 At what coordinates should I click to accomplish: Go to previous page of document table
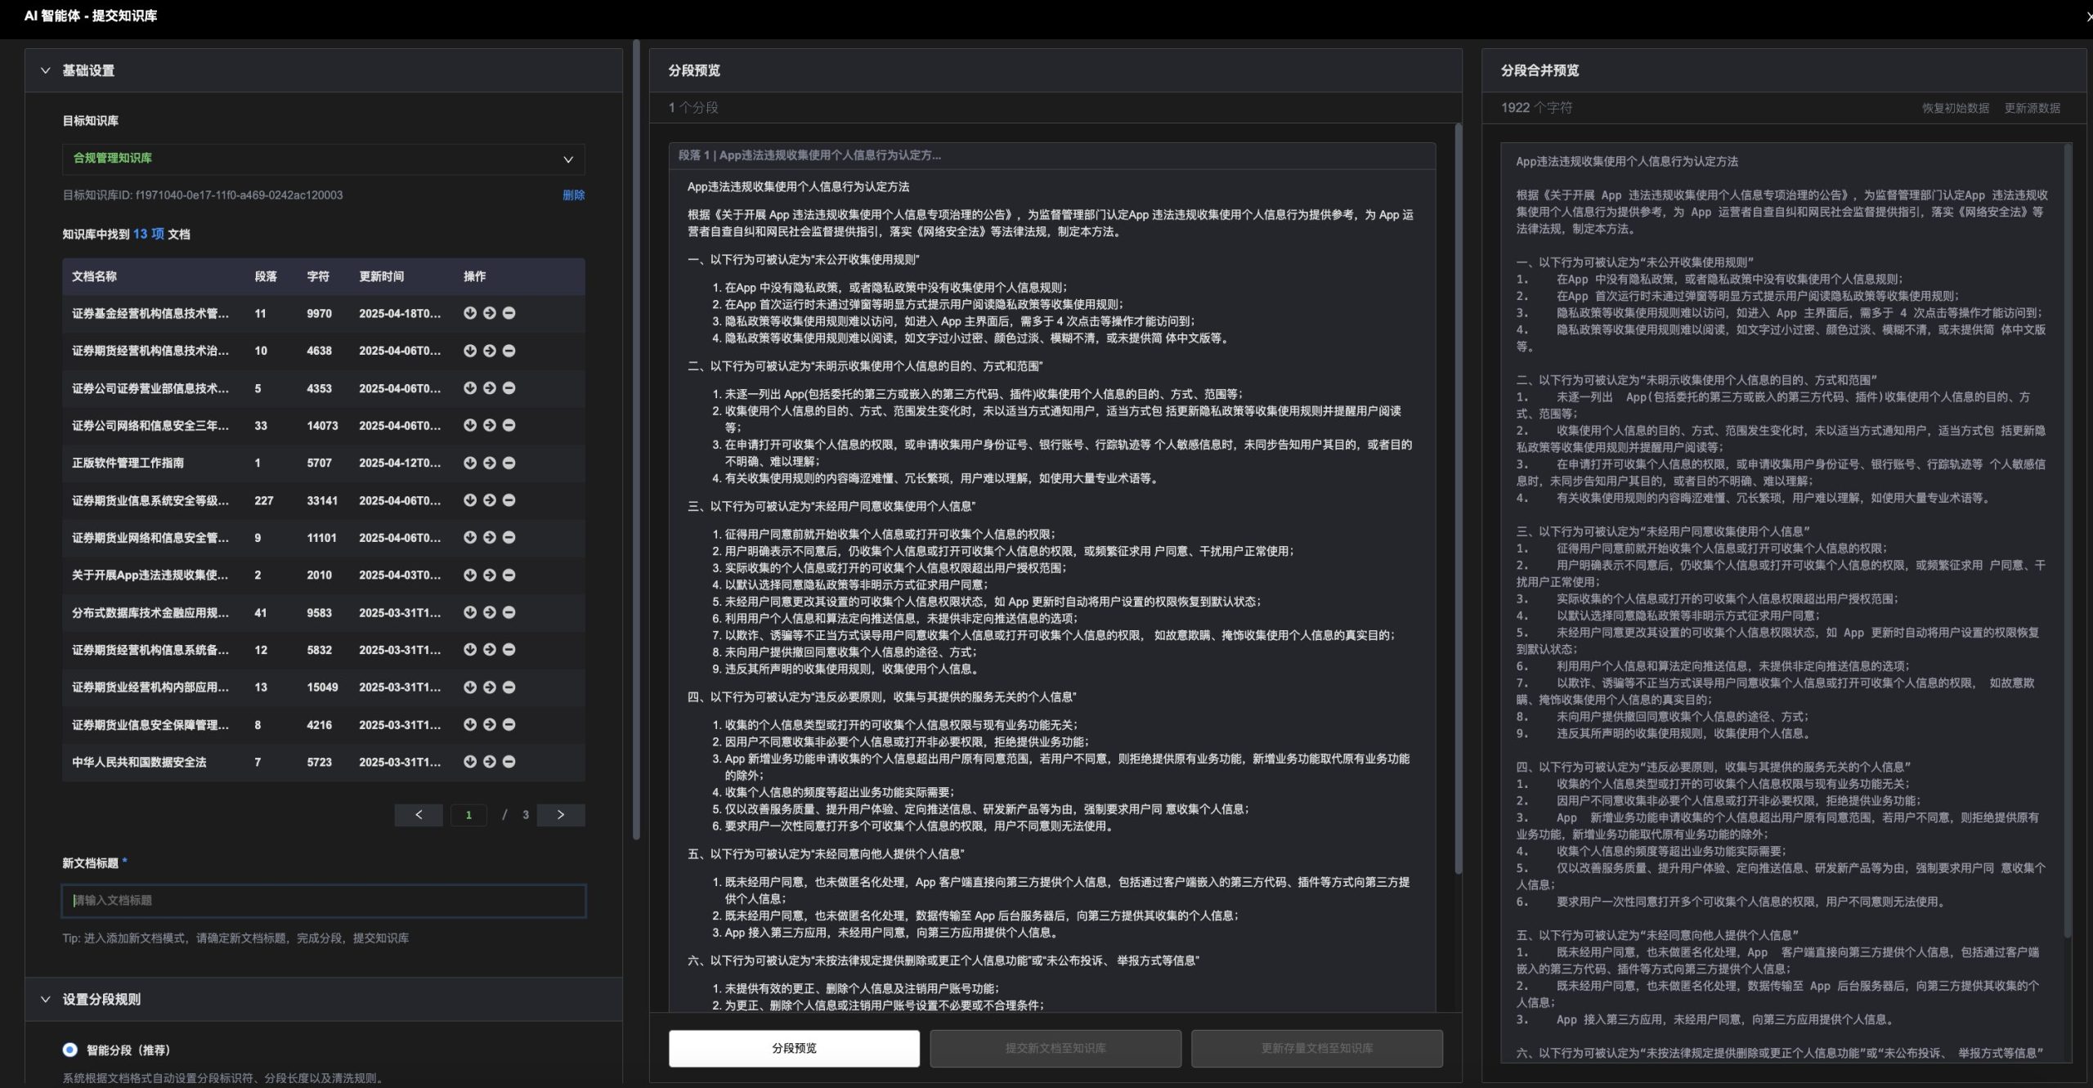[419, 815]
